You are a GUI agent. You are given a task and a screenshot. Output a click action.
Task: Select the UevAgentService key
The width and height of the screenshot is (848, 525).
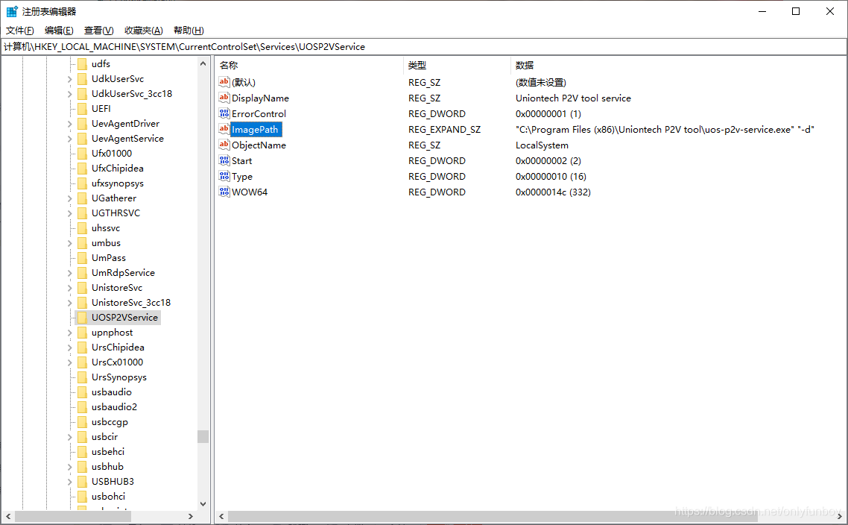127,139
